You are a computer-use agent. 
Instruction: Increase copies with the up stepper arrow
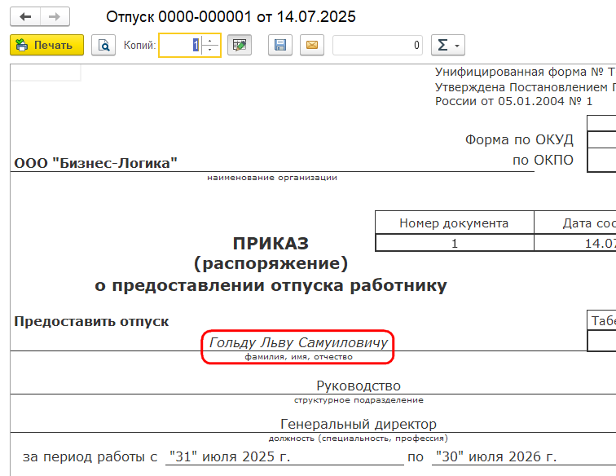[210, 41]
